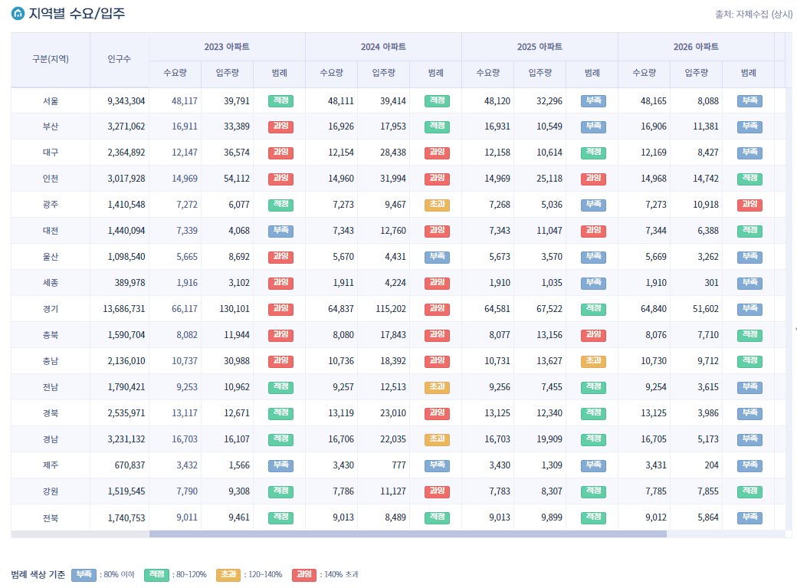This screenshot has width=797, height=588.
Task: Click 전북 2026 수요량 value 9,012
Action: point(656,517)
